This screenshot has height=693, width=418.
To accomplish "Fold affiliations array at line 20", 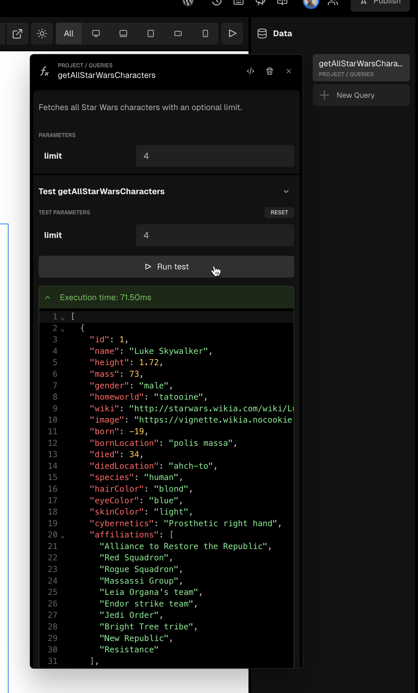I will pos(63,536).
